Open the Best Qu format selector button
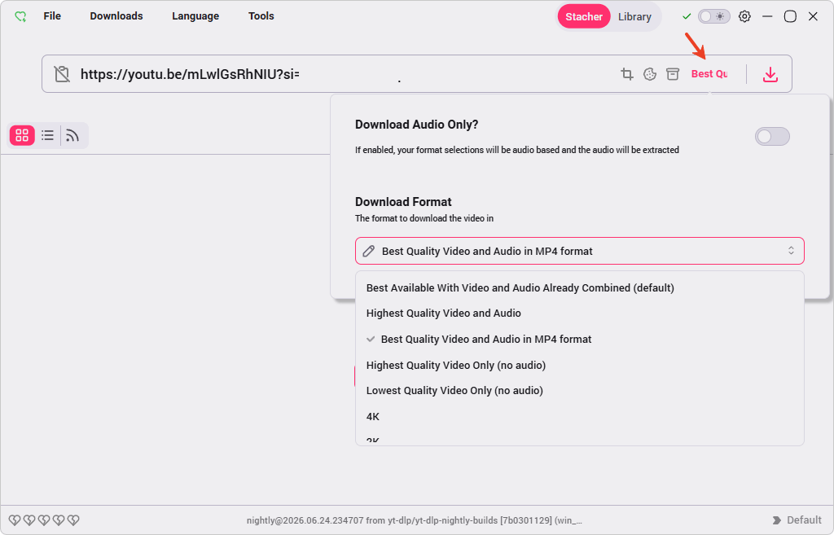This screenshot has width=834, height=535. [709, 74]
